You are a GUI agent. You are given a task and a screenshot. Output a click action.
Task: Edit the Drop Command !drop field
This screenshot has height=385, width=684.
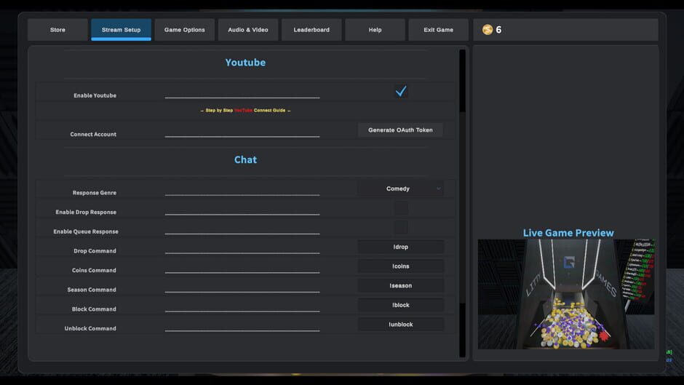tap(400, 247)
